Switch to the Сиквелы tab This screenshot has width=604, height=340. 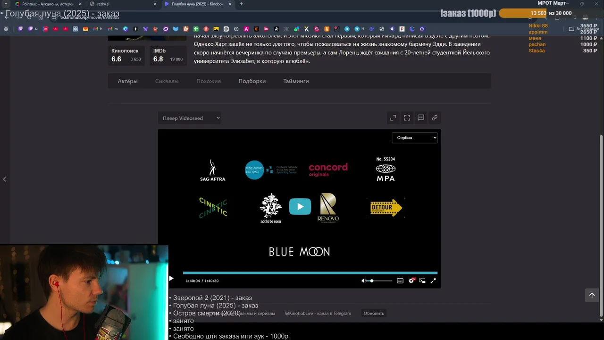pyautogui.click(x=167, y=81)
